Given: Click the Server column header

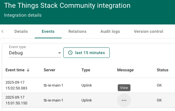Looking at the screenshot, I should pos(49,70).
